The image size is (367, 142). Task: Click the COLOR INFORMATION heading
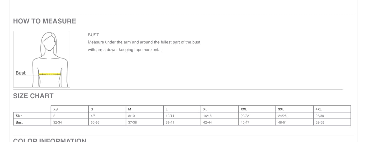(50, 140)
